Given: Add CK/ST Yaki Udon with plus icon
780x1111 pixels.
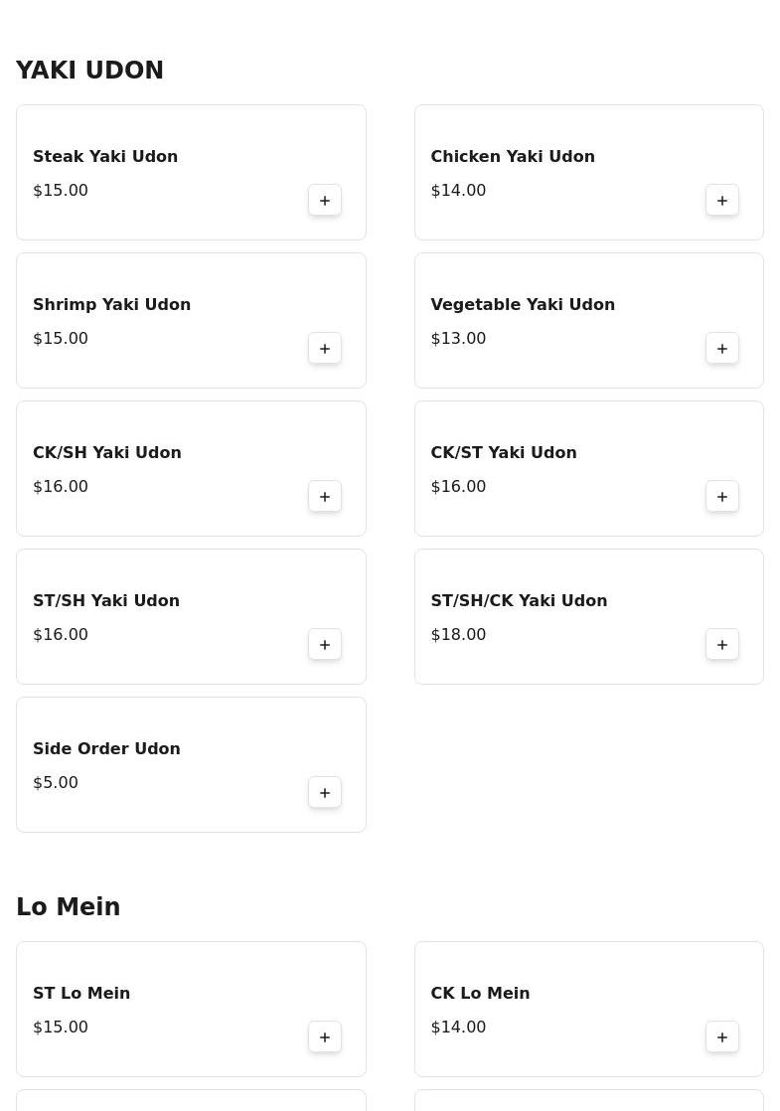Looking at the screenshot, I should coord(722,497).
